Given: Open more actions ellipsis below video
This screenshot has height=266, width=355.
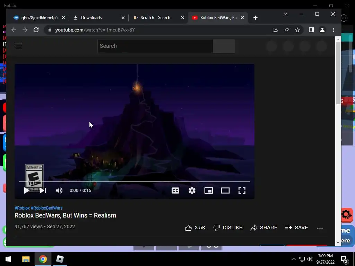Looking at the screenshot, I should point(320,228).
